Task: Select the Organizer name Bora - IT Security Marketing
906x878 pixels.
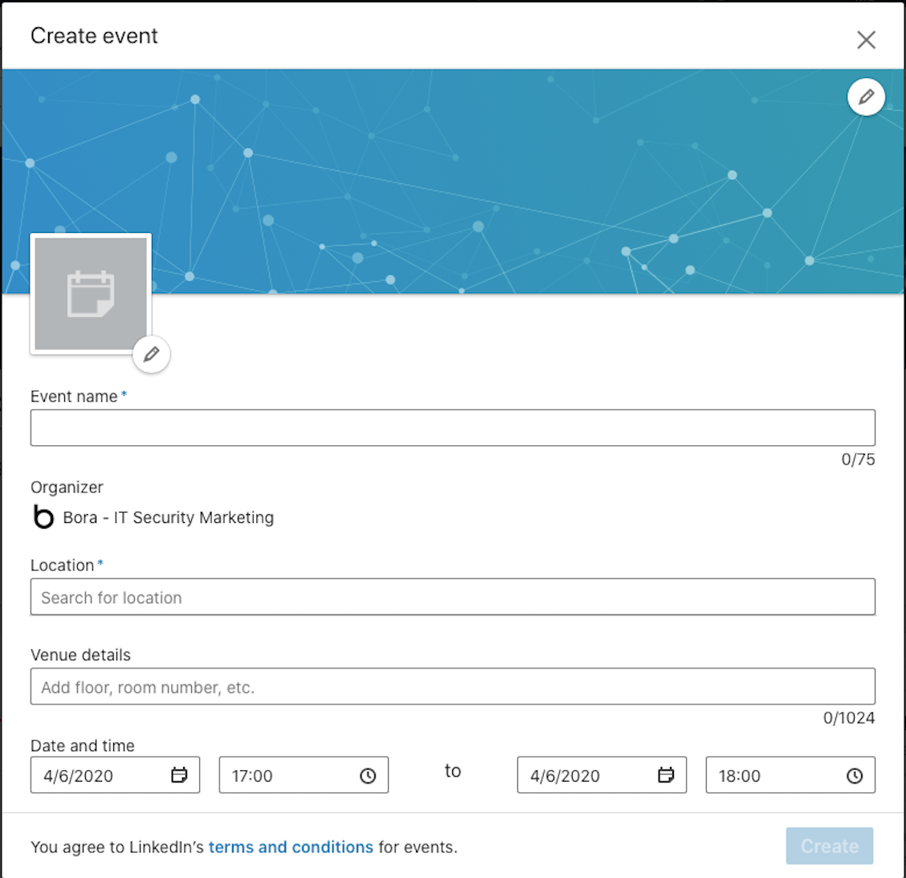Action: tap(168, 517)
